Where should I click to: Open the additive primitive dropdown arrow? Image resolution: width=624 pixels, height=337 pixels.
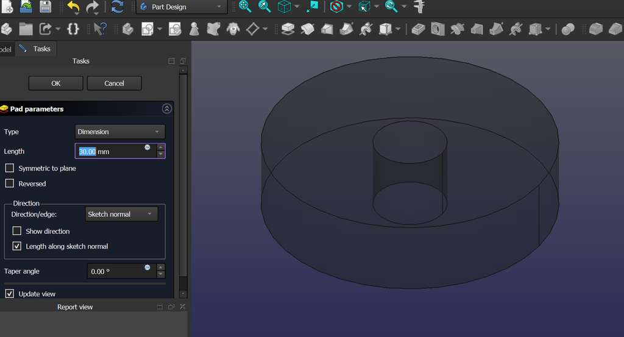point(397,29)
